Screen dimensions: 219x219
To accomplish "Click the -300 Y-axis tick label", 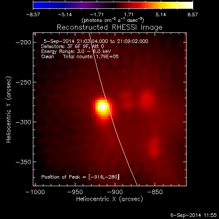I will coord(23,122).
